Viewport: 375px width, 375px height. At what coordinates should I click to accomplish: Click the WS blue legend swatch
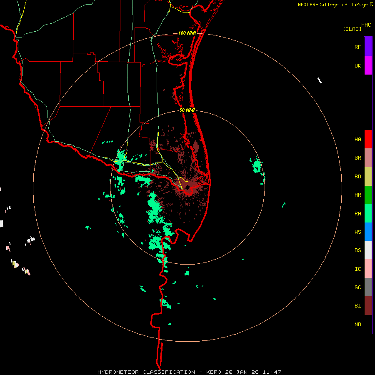click(x=368, y=232)
